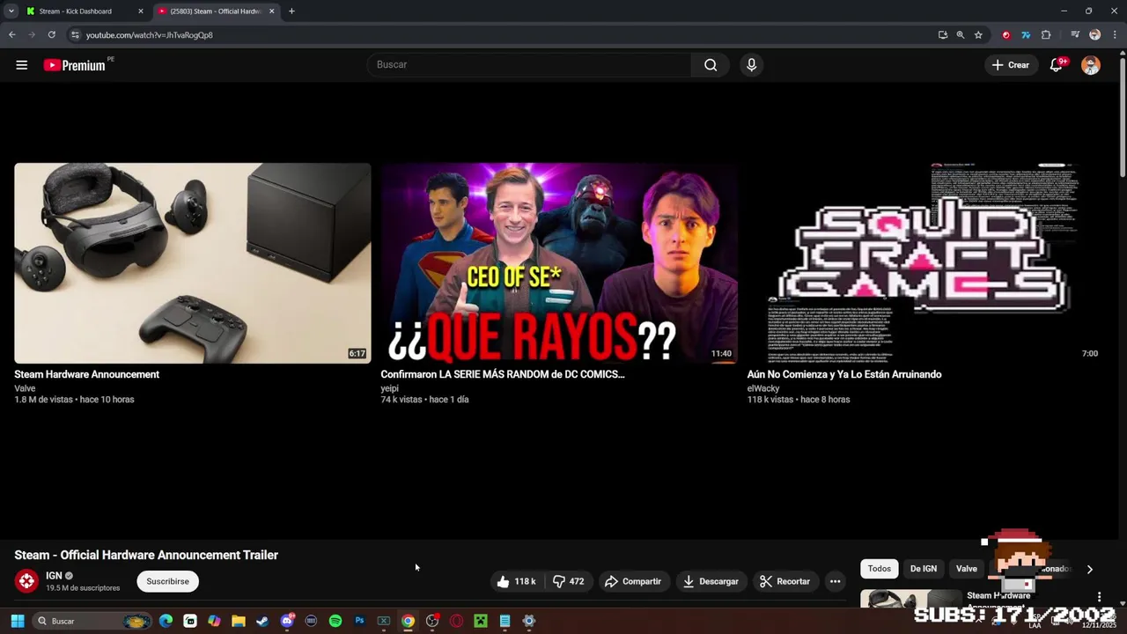Open the Valve channel link under the first video
The image size is (1127, 634).
[x=25, y=388]
